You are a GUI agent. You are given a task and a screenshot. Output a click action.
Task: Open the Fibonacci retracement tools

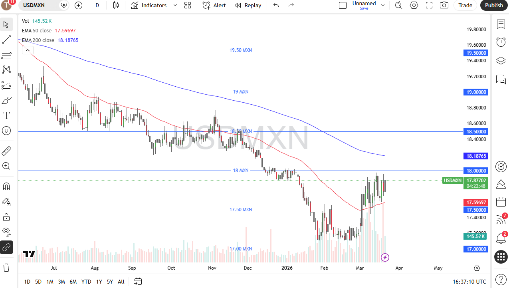coord(6,55)
